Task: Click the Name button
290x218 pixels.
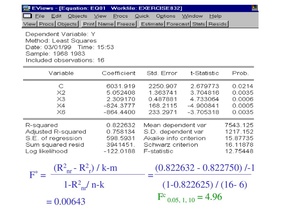Action: (106, 24)
